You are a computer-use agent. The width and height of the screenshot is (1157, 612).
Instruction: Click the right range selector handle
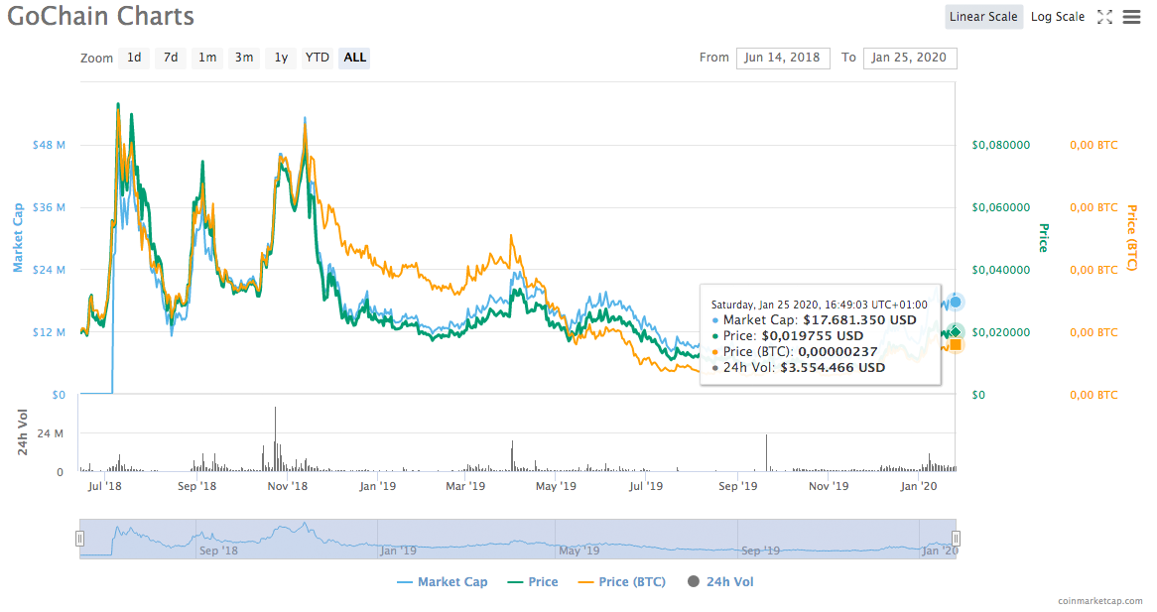pyautogui.click(x=956, y=538)
